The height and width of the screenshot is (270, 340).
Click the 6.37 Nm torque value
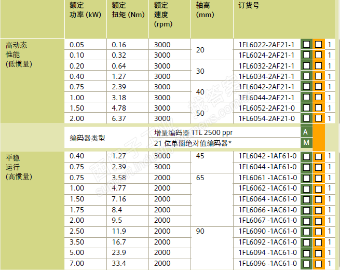pos(119,118)
